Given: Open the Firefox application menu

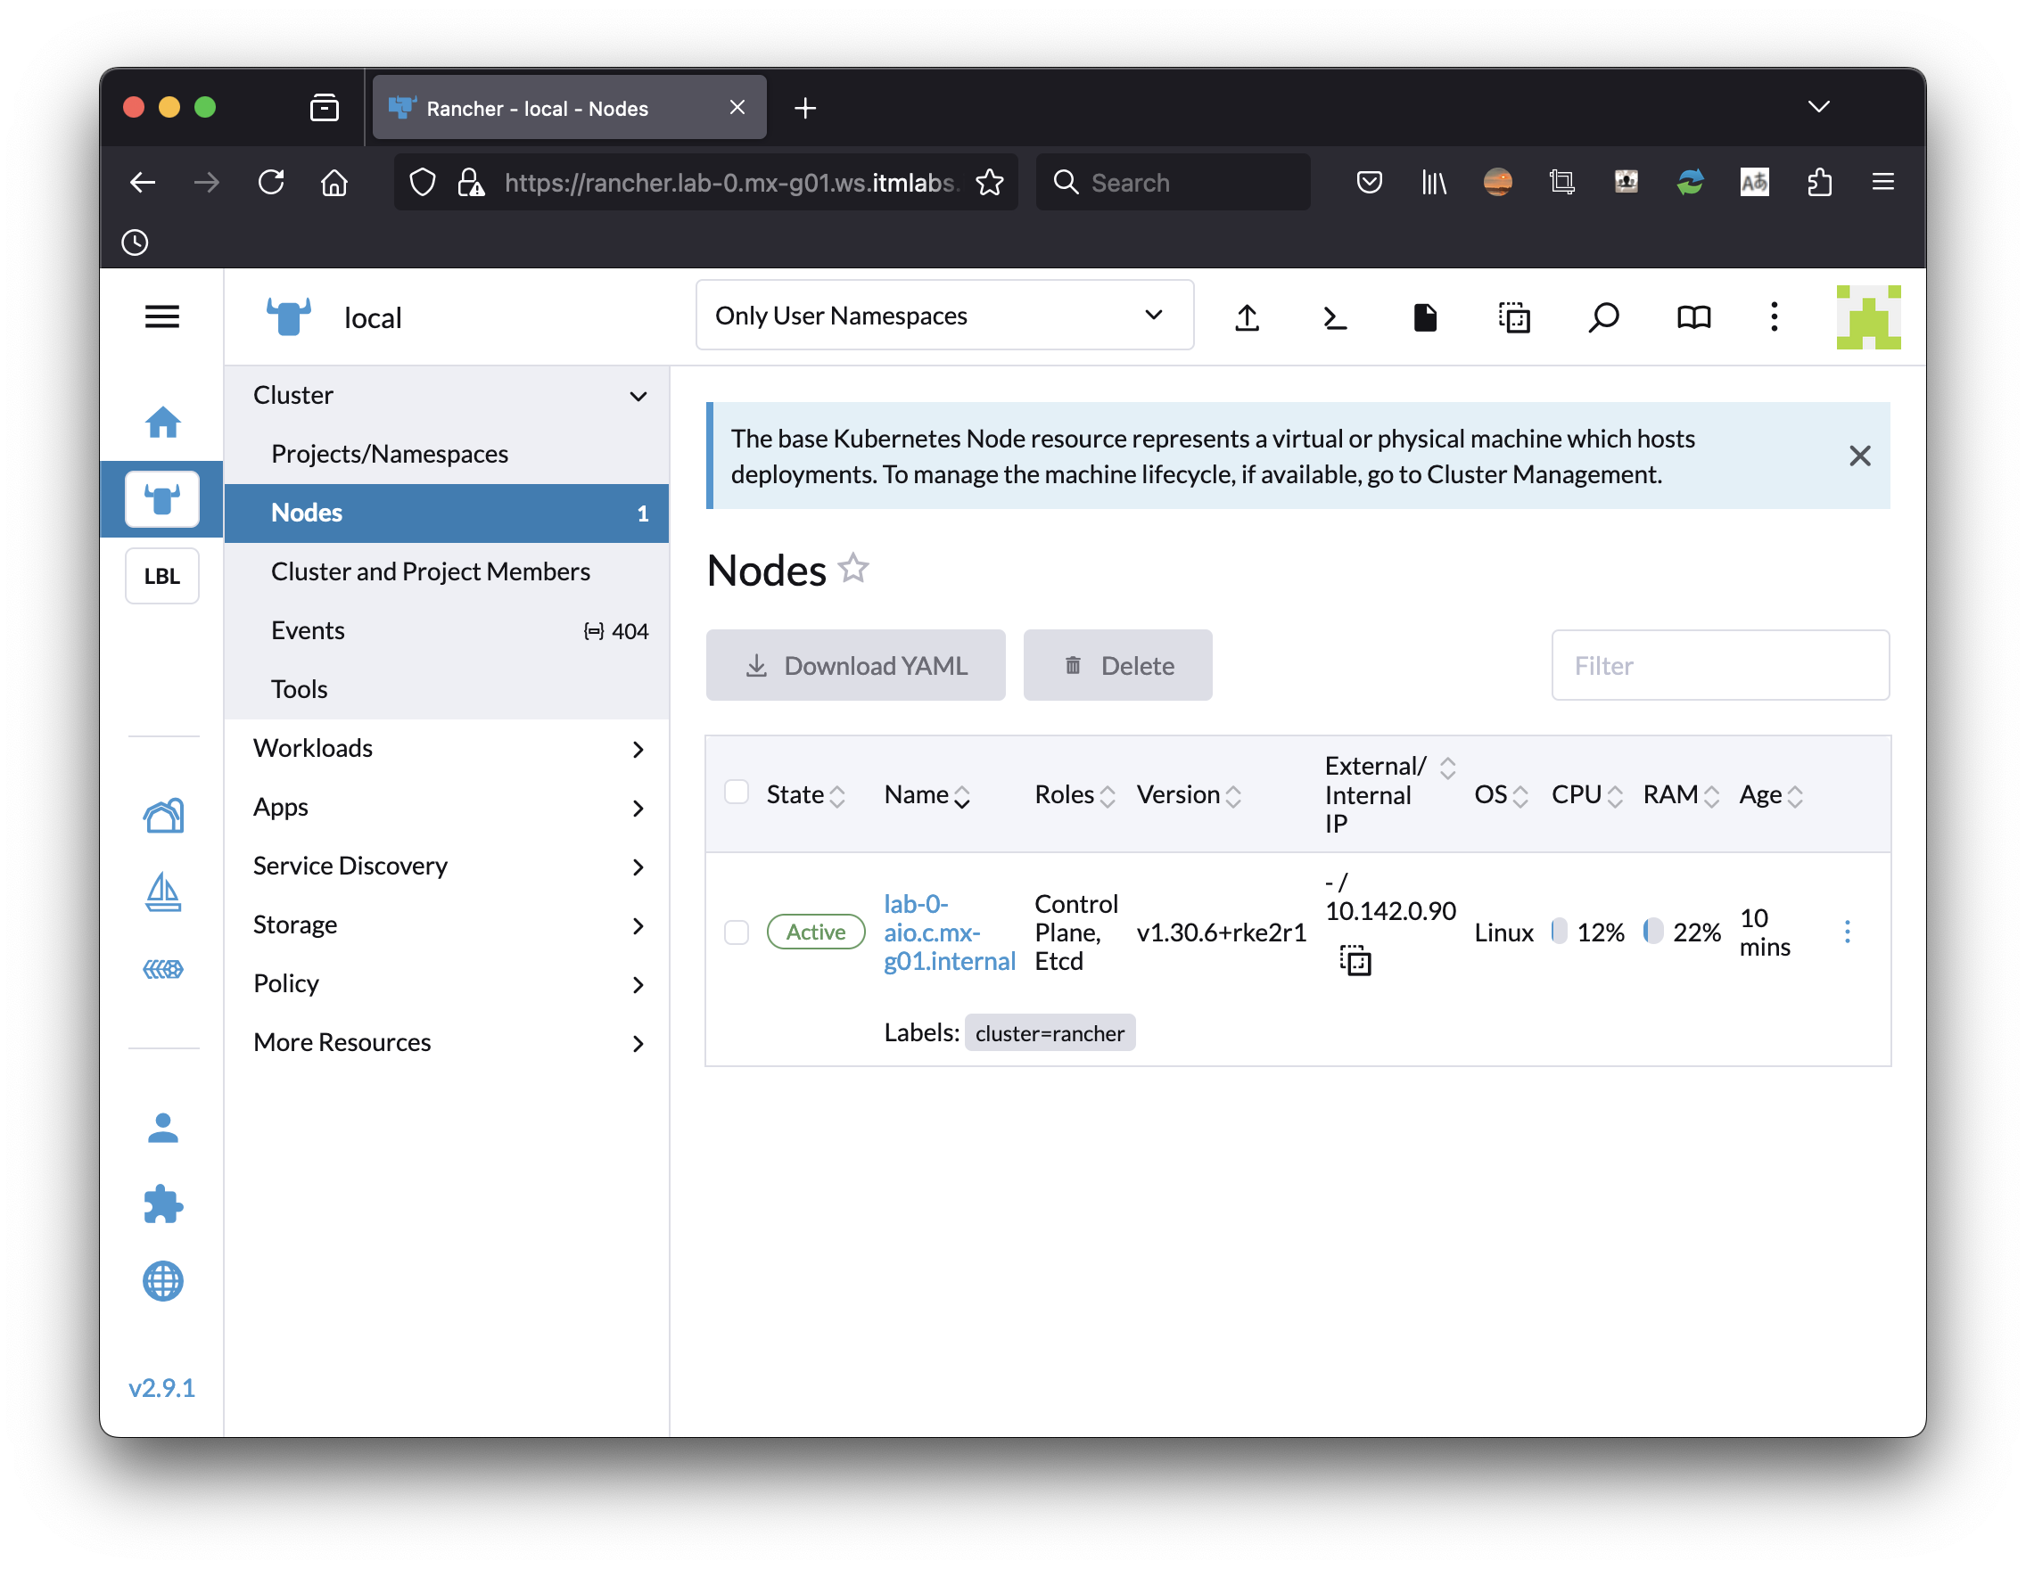Looking at the screenshot, I should (1883, 182).
